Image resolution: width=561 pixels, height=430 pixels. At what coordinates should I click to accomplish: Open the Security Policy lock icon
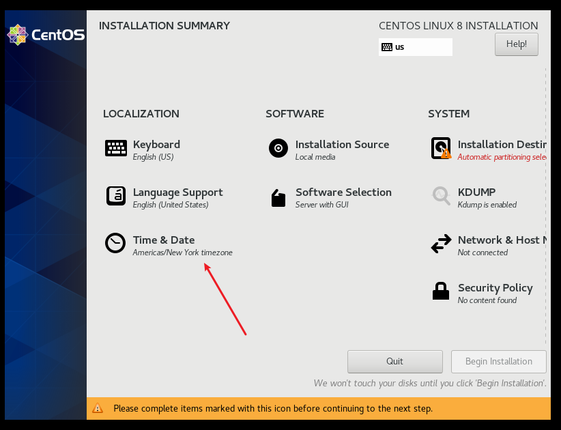pos(441,291)
